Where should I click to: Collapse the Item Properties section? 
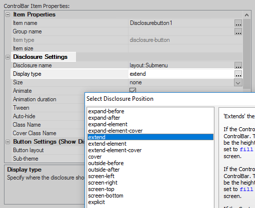pos(7,14)
